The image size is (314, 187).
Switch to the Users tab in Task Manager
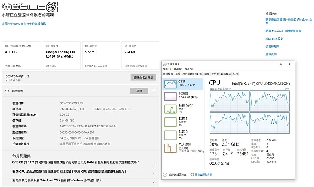coord(215,74)
